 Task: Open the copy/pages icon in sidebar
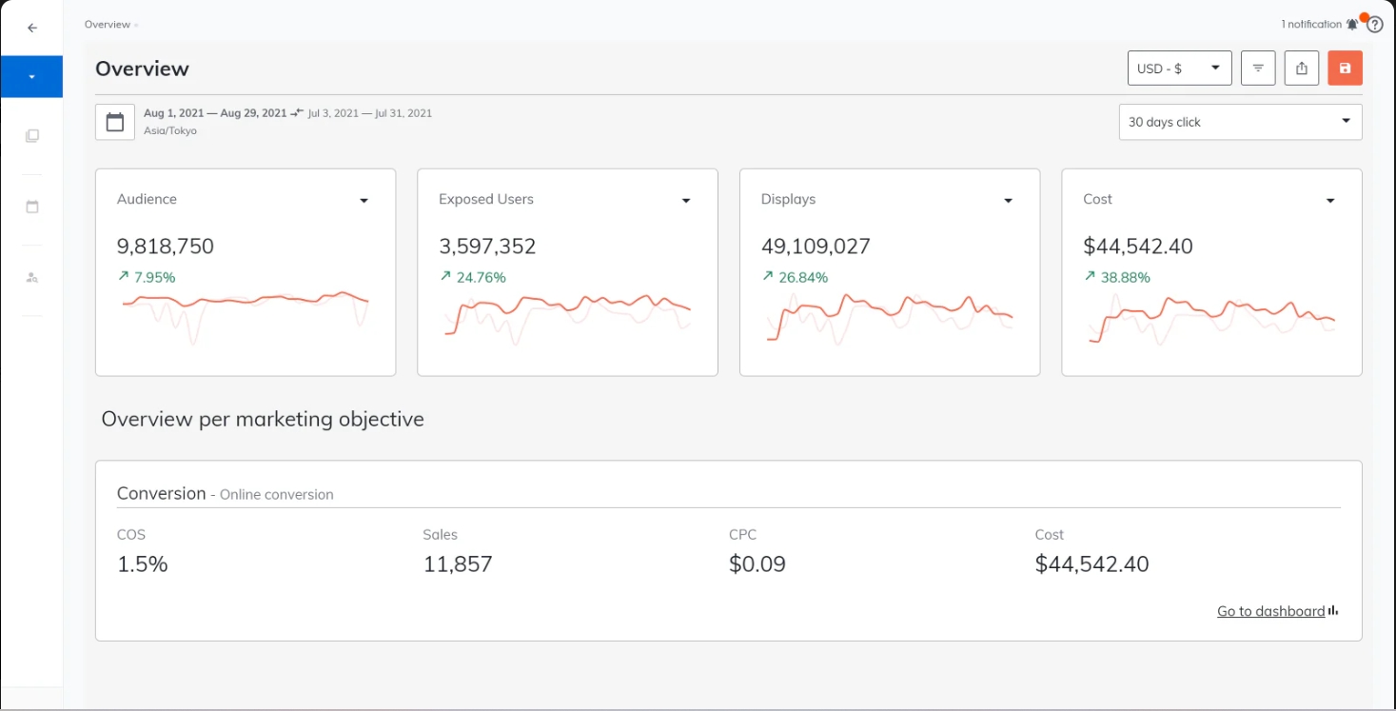click(x=32, y=136)
